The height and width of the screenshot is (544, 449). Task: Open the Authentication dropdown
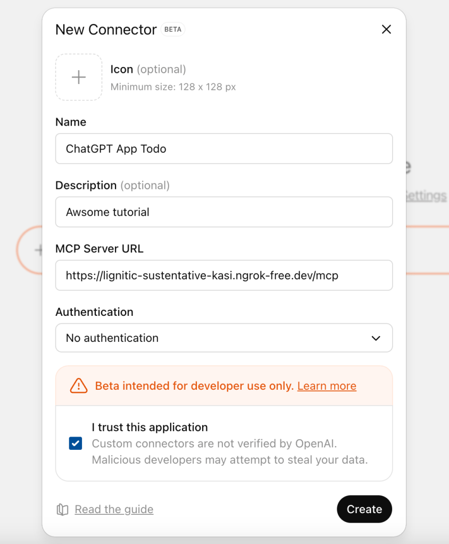coord(223,338)
